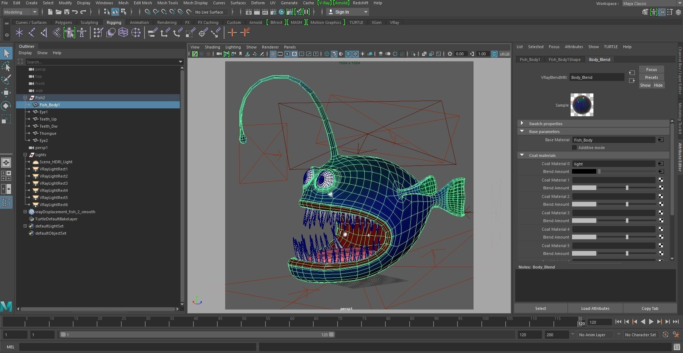Collapse the Fish2 group in Outliner
This screenshot has width=683, height=353.
[x=25, y=98]
